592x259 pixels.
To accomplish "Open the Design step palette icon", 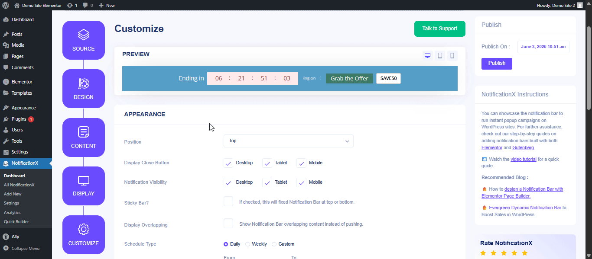I will [84, 83].
